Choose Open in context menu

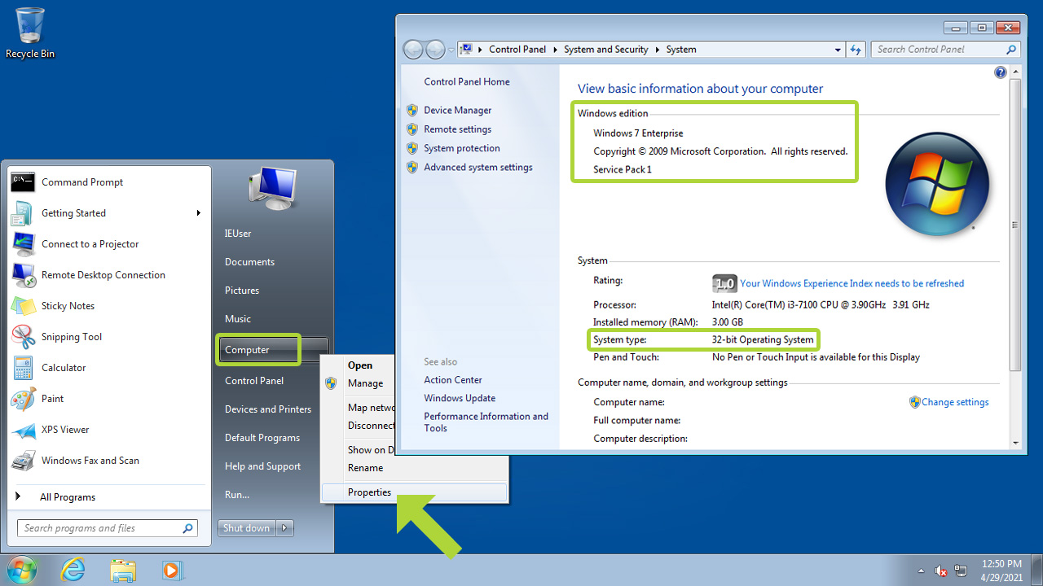click(x=359, y=365)
